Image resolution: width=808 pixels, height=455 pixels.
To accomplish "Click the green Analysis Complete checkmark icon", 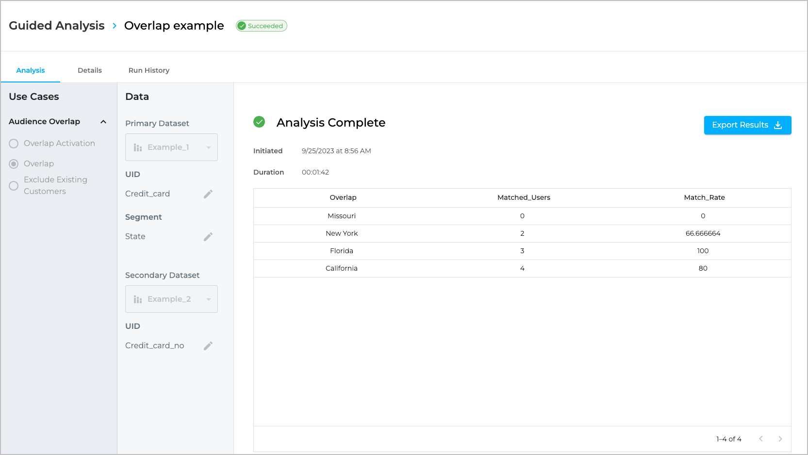I will point(259,122).
